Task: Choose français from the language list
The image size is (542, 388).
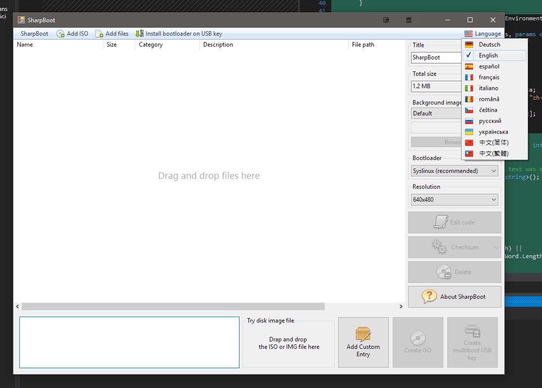Action: point(489,77)
